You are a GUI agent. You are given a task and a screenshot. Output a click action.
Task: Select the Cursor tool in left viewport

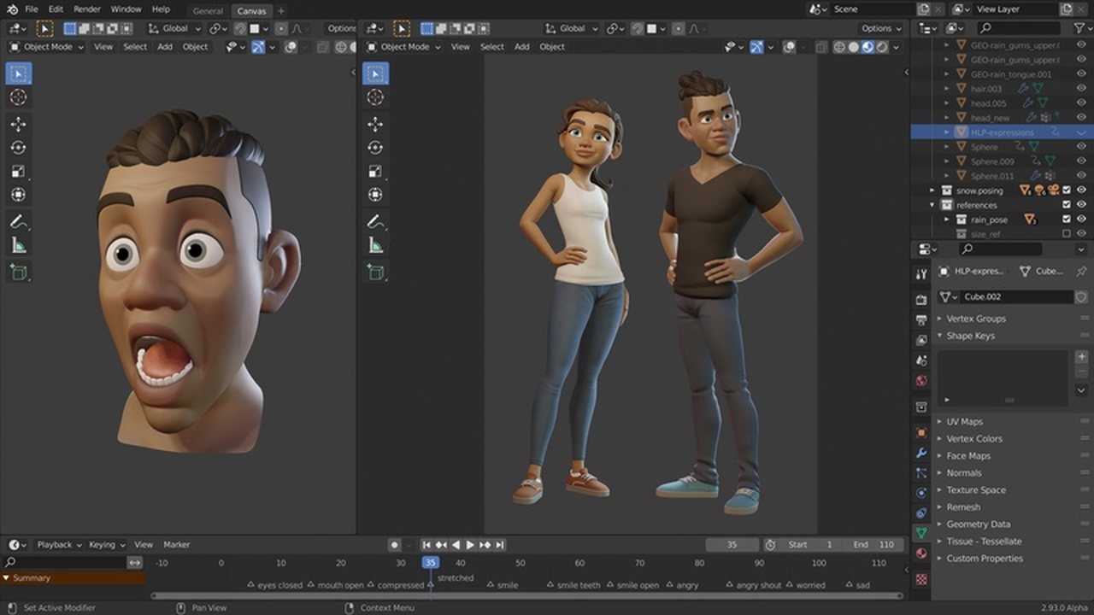point(18,97)
